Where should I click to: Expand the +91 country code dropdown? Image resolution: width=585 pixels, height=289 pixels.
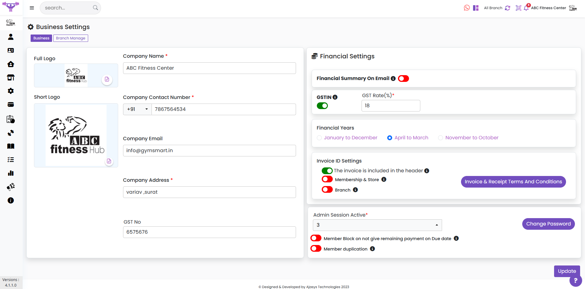point(137,109)
